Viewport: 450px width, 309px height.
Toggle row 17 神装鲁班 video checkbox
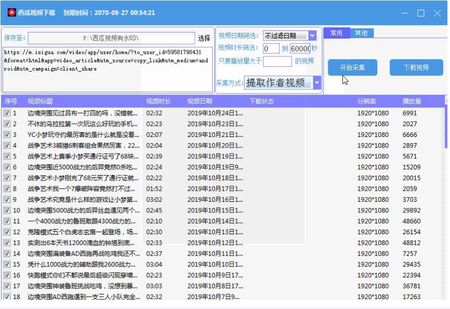pos(7,286)
